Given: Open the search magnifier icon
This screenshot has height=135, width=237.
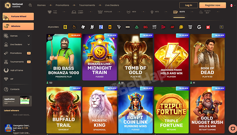Looking at the screenshot, I should click(x=30, y=5).
